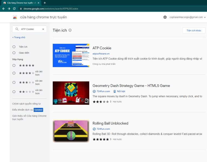
Task: Click the Chrome Web Store rainbow logo
Action: click(x=15, y=17)
